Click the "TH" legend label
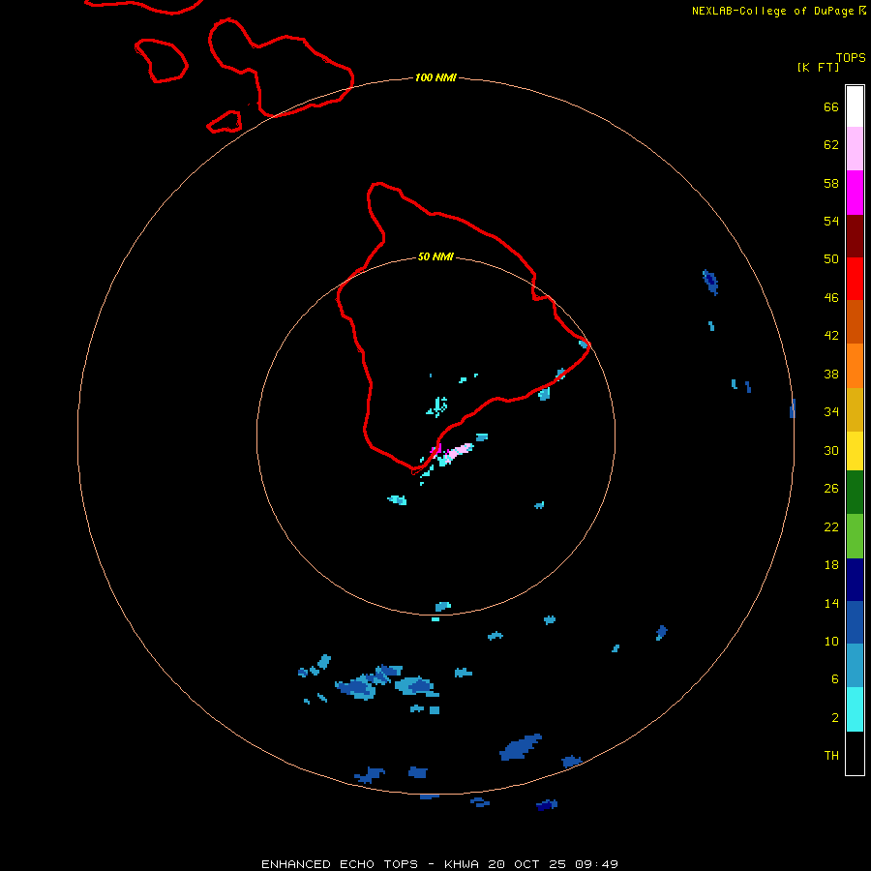This screenshot has height=871, width=871. (x=831, y=756)
